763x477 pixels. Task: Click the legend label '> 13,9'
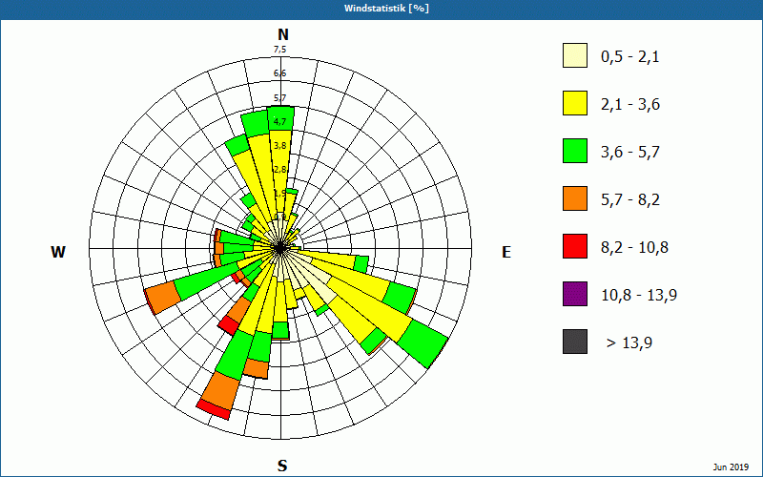[629, 343]
